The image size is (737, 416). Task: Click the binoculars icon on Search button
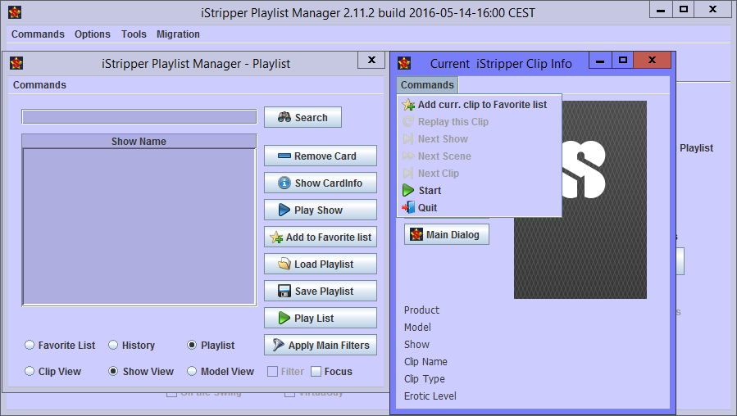pyautogui.click(x=284, y=118)
